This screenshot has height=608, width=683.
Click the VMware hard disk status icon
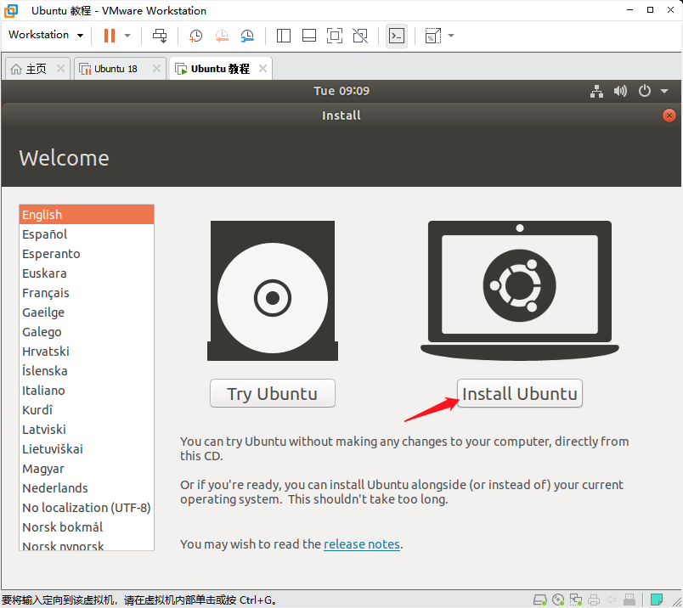click(x=540, y=600)
